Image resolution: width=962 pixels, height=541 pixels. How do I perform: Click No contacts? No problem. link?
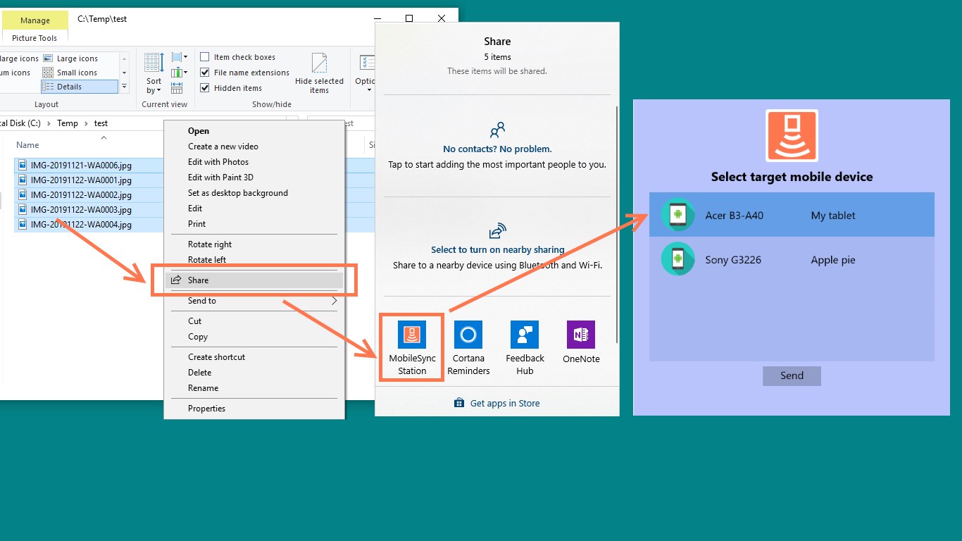click(x=497, y=149)
